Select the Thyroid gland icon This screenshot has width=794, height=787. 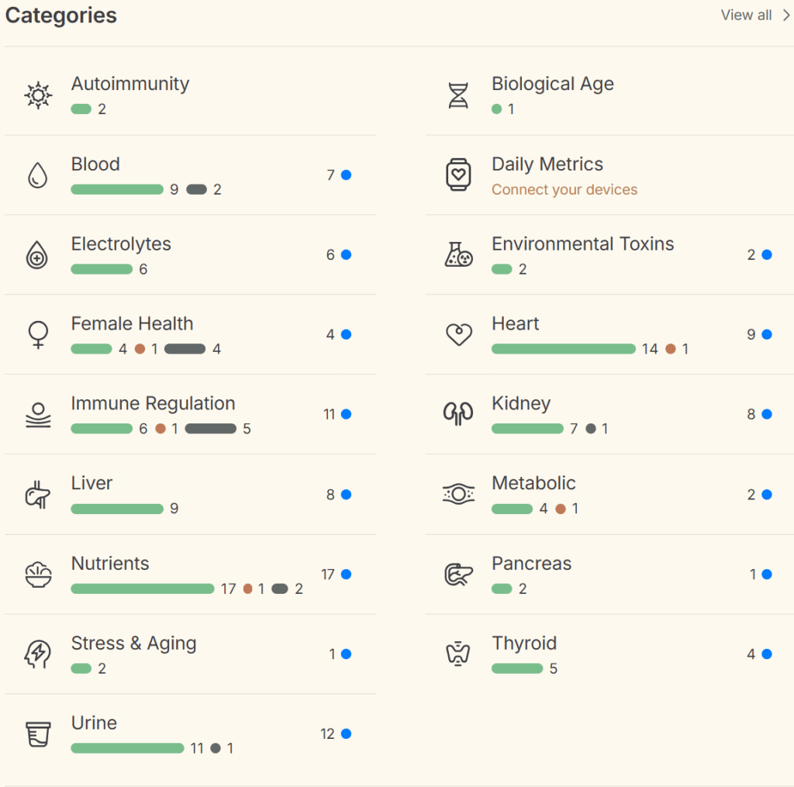pyautogui.click(x=458, y=654)
